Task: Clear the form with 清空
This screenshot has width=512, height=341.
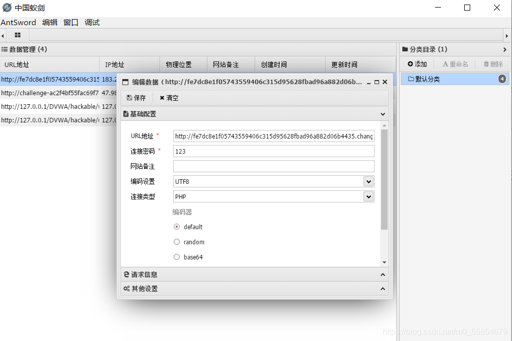Action: click(169, 98)
